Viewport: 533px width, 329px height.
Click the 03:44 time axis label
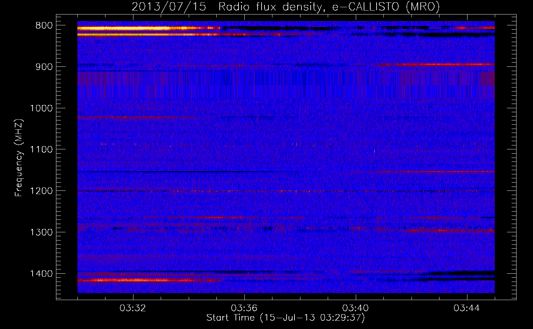(467, 308)
